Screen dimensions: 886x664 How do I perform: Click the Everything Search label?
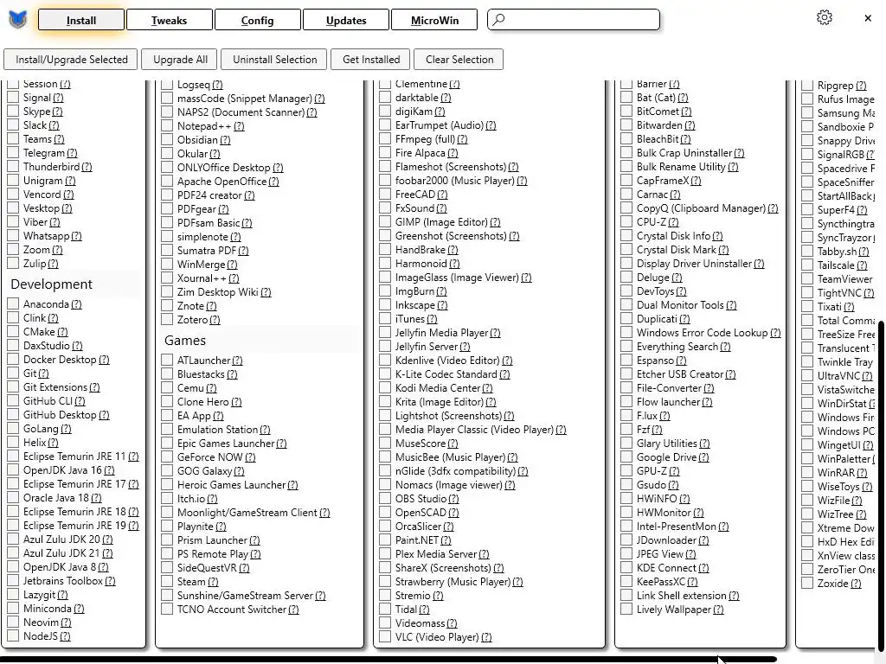coord(677,346)
